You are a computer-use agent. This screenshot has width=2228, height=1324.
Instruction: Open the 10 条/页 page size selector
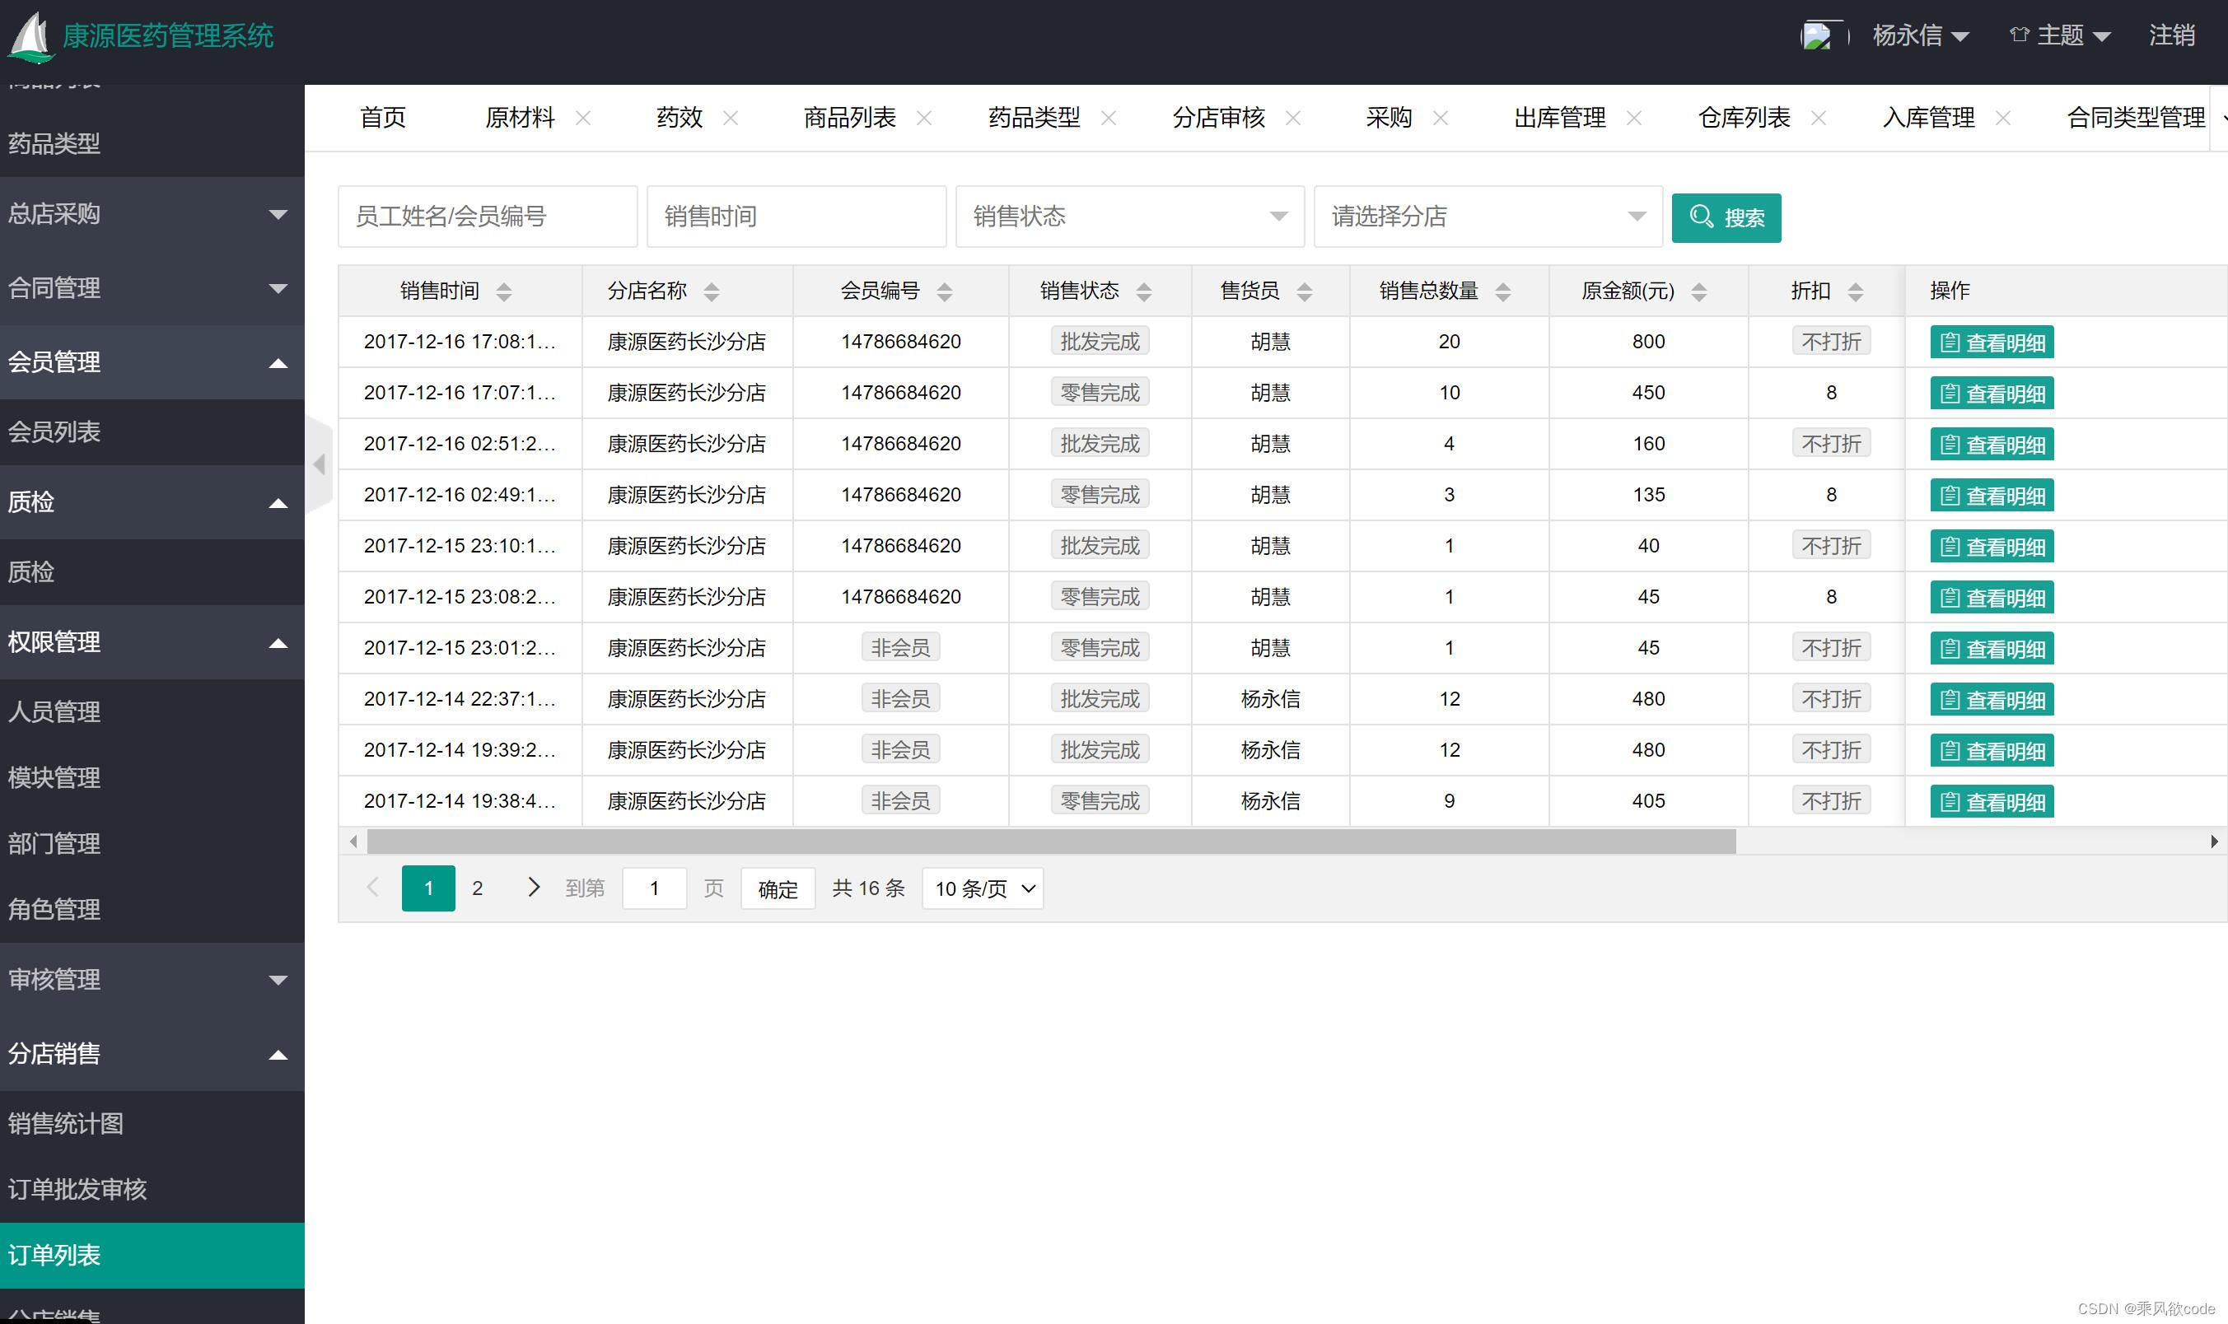click(x=983, y=888)
